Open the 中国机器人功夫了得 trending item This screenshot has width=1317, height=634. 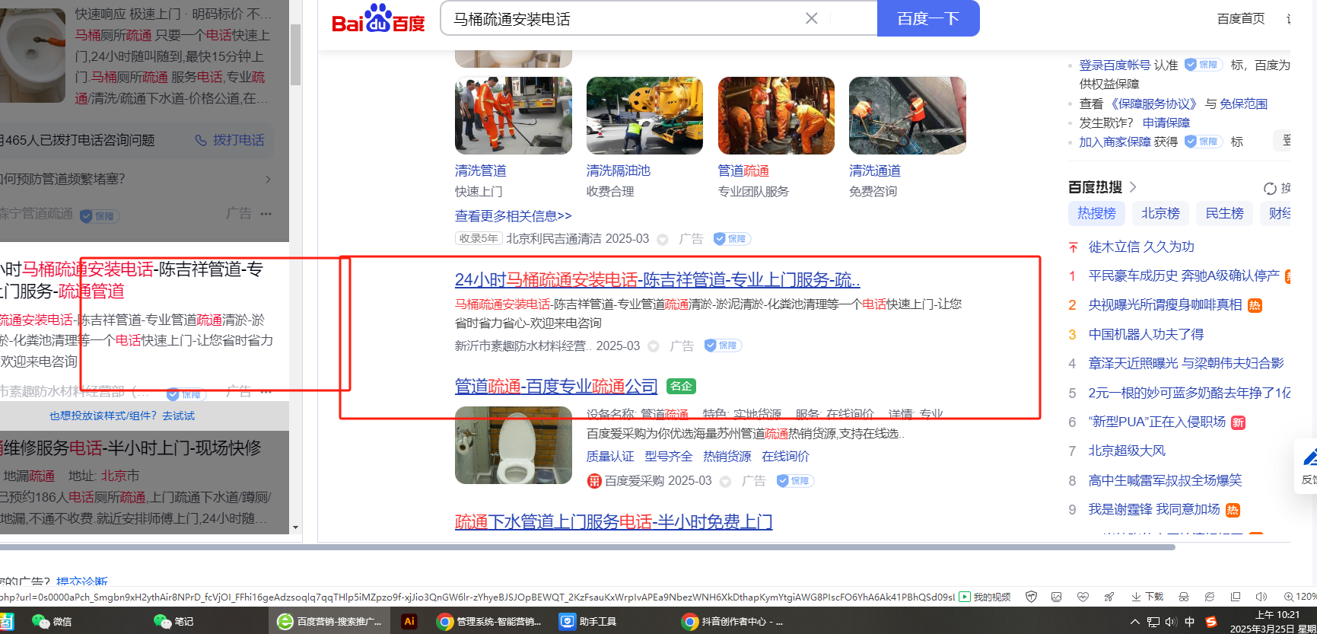1146,334
